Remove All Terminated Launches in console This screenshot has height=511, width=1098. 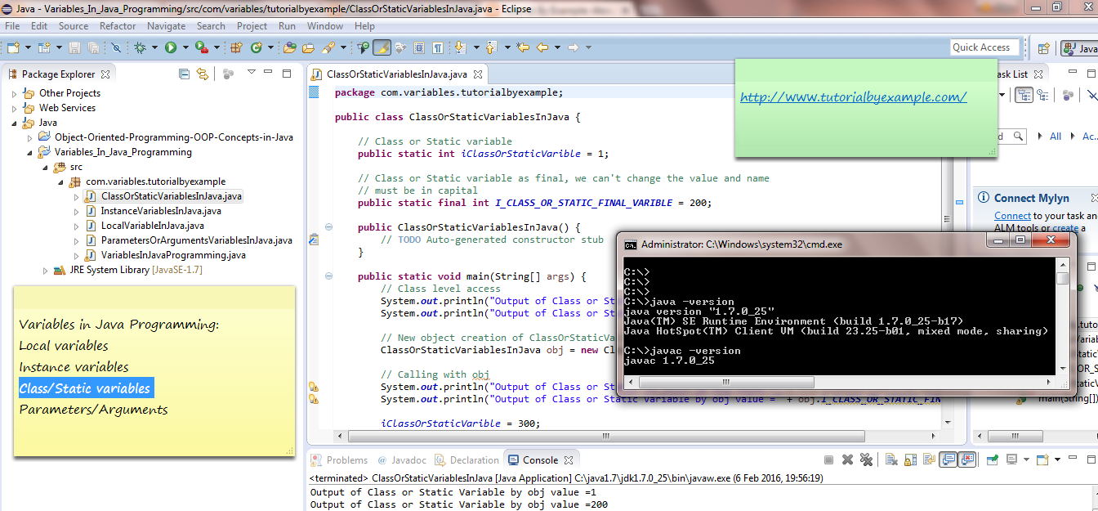pyautogui.click(x=866, y=459)
